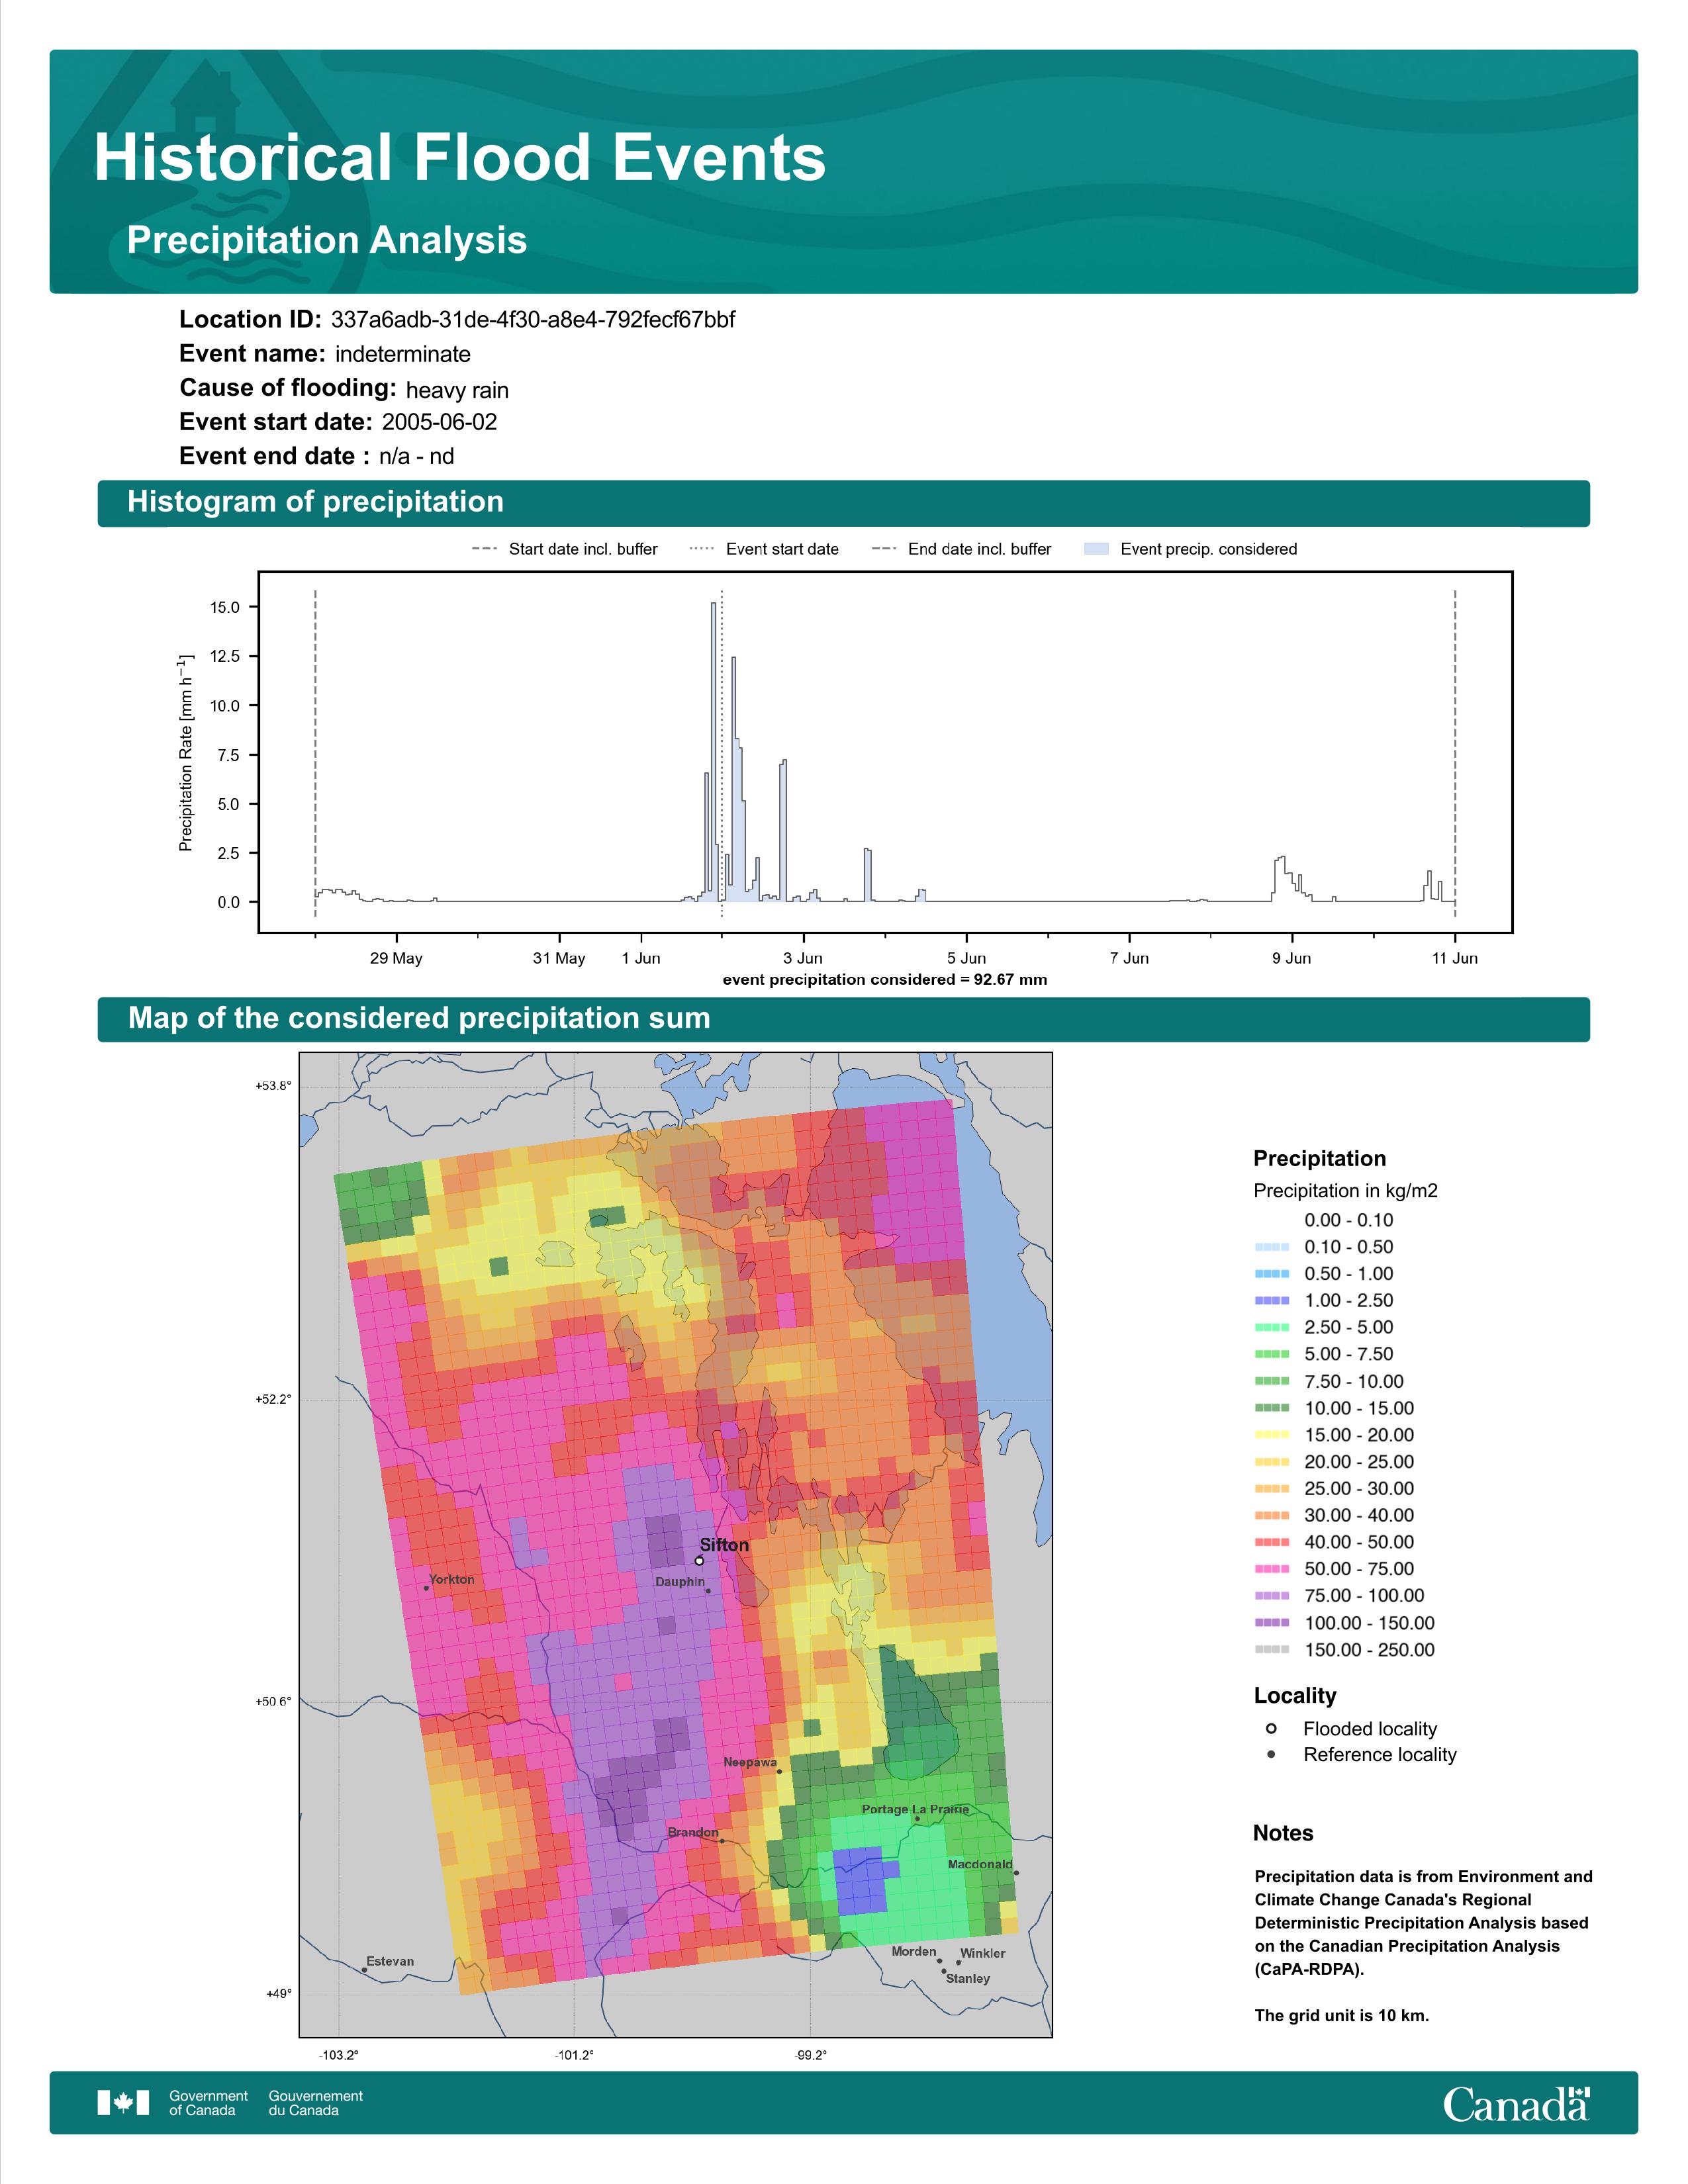Click event end date value 'n/a - nd'

point(417,456)
